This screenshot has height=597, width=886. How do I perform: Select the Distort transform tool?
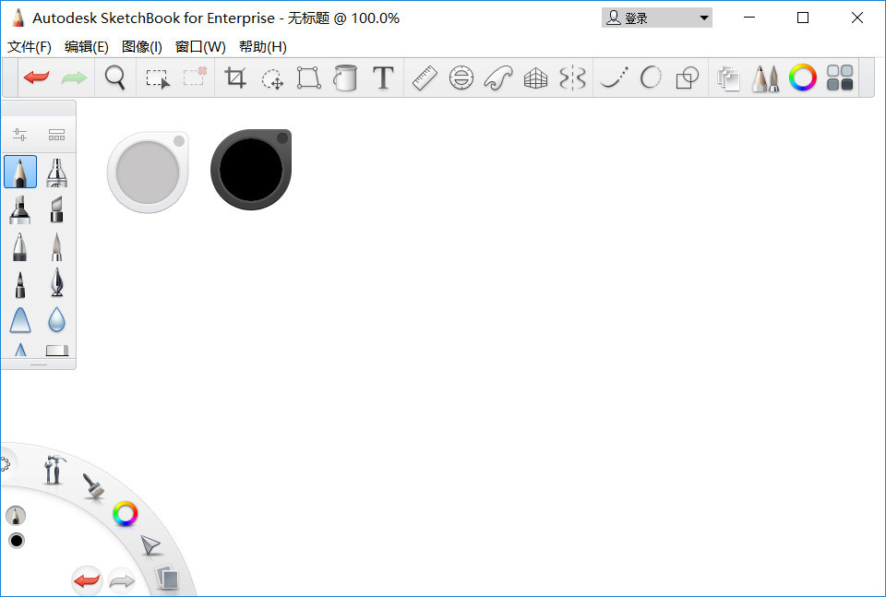coord(309,78)
